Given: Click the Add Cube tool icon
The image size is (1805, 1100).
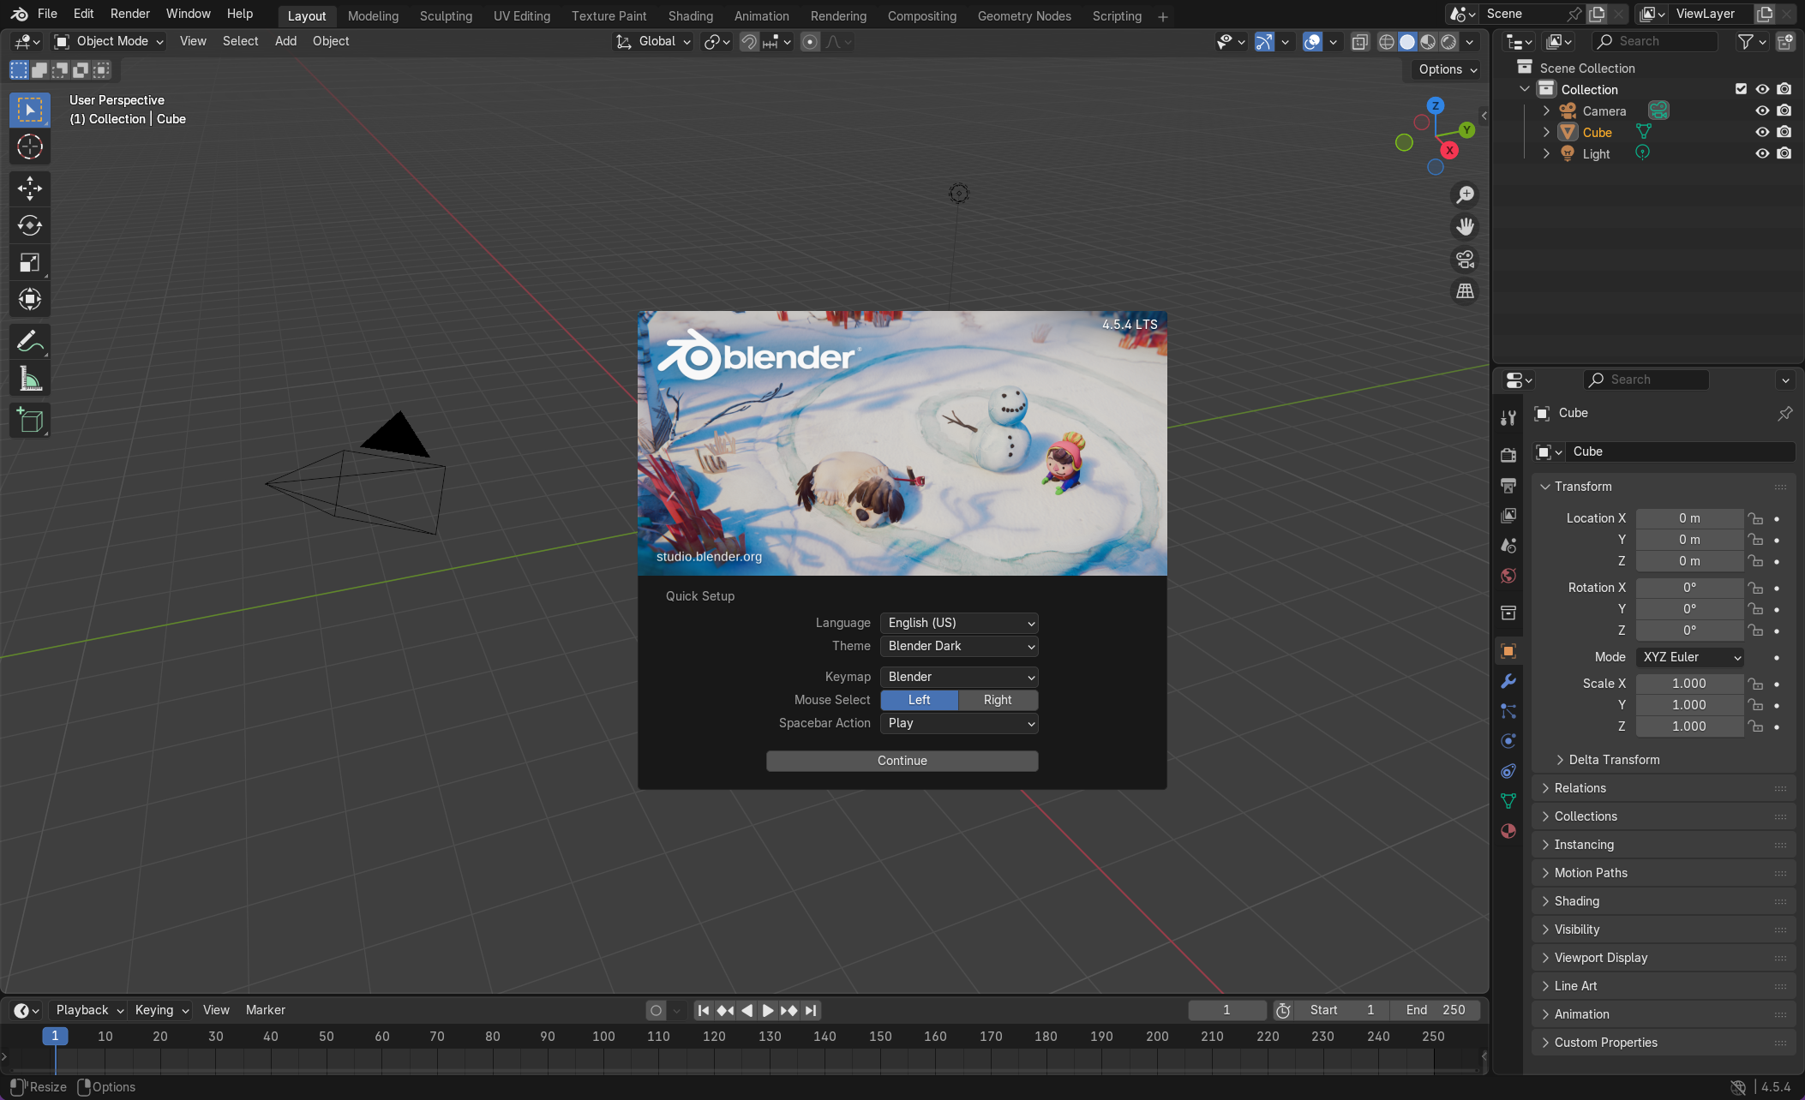Looking at the screenshot, I should 30,420.
